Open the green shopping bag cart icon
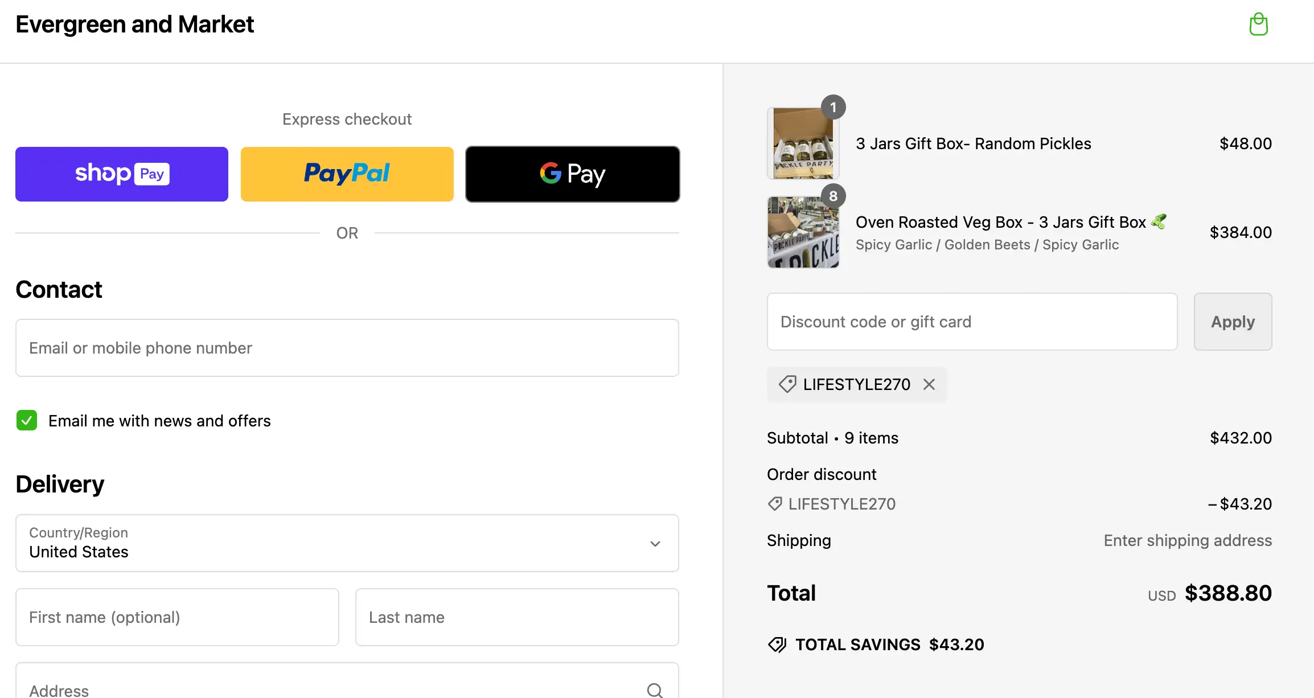Viewport: 1314px width, 698px height. [1258, 24]
